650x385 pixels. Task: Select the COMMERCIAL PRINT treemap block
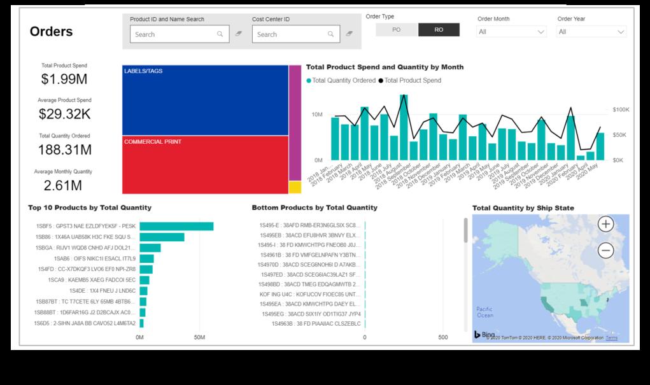coord(205,165)
